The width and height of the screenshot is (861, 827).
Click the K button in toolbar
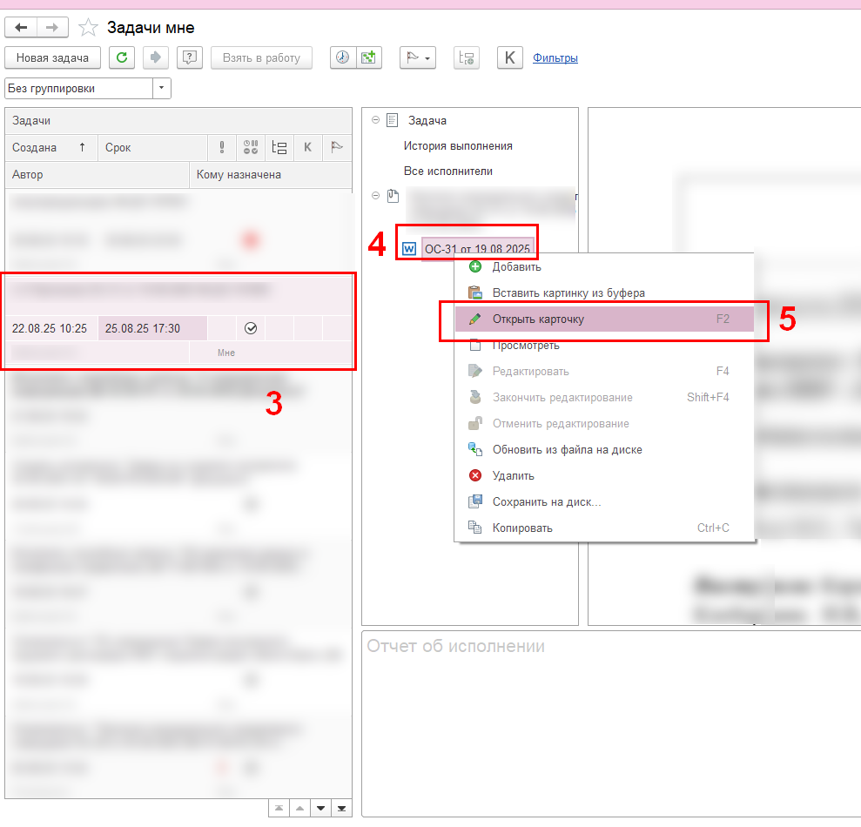tap(509, 57)
